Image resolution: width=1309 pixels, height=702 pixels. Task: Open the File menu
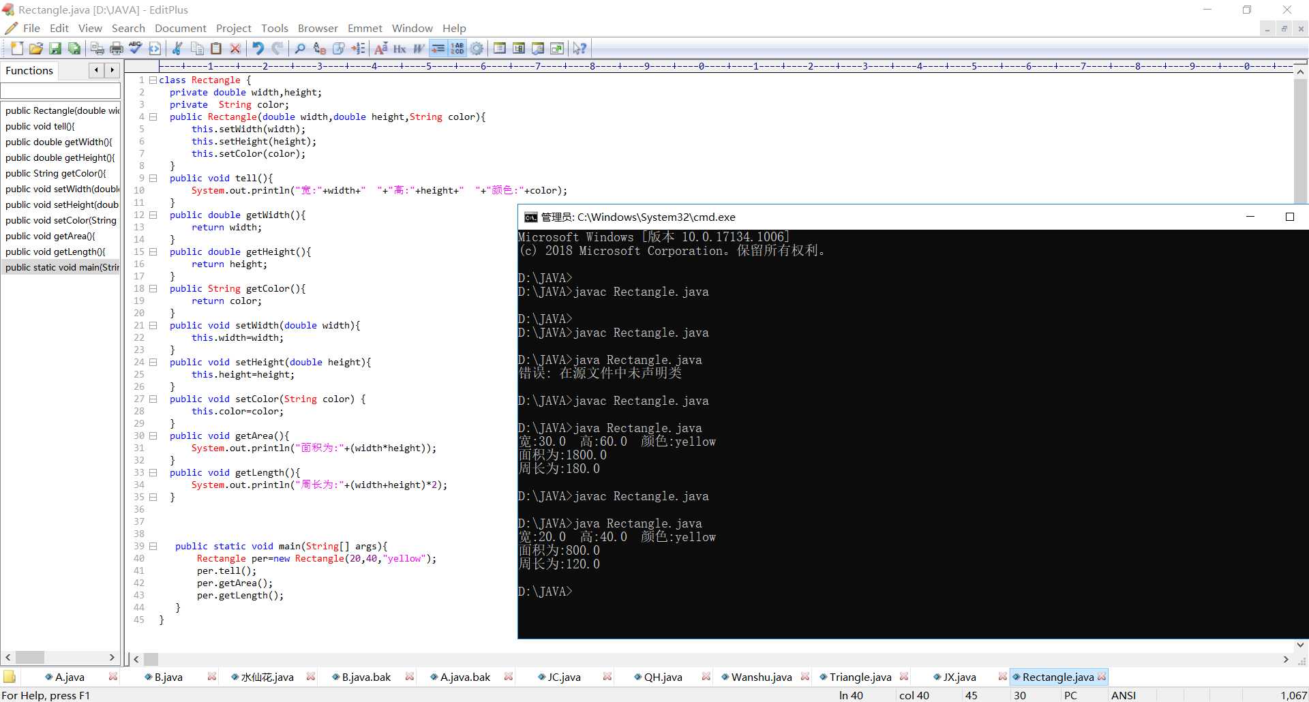[x=31, y=28]
